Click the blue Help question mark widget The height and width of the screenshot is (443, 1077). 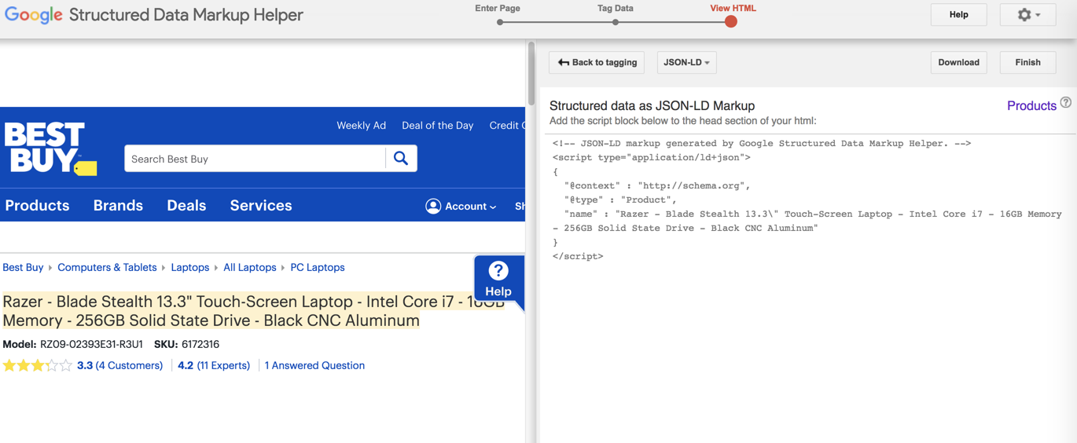coord(498,279)
